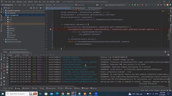This screenshot has width=172, height=96.
Task: Click the git branch main in status bar
Action: tap(163, 91)
